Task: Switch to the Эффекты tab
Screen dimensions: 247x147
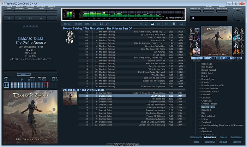Action: (x=210, y=142)
